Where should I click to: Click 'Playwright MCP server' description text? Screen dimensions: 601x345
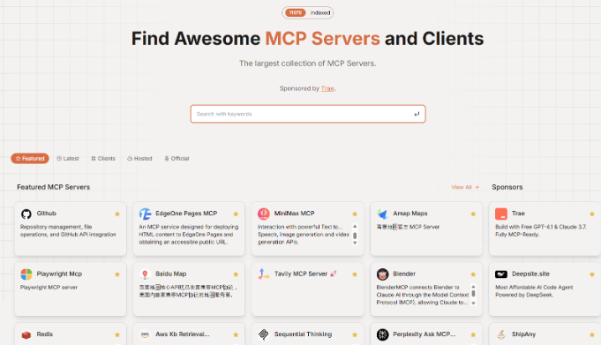tap(49, 287)
